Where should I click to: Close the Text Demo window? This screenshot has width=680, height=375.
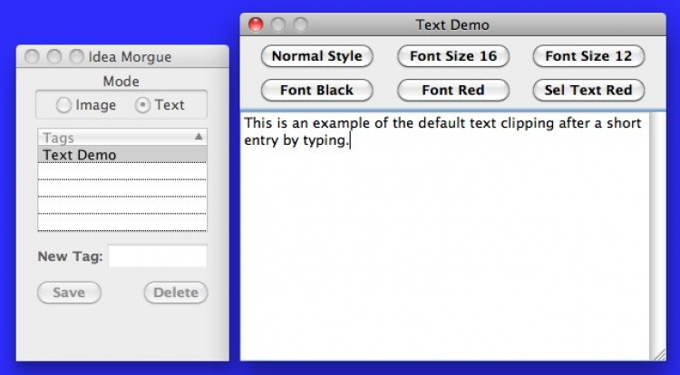click(x=256, y=24)
